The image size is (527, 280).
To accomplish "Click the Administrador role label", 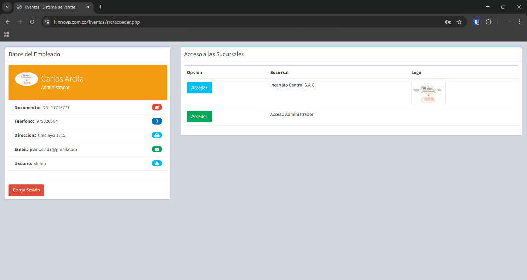I will pyautogui.click(x=56, y=87).
